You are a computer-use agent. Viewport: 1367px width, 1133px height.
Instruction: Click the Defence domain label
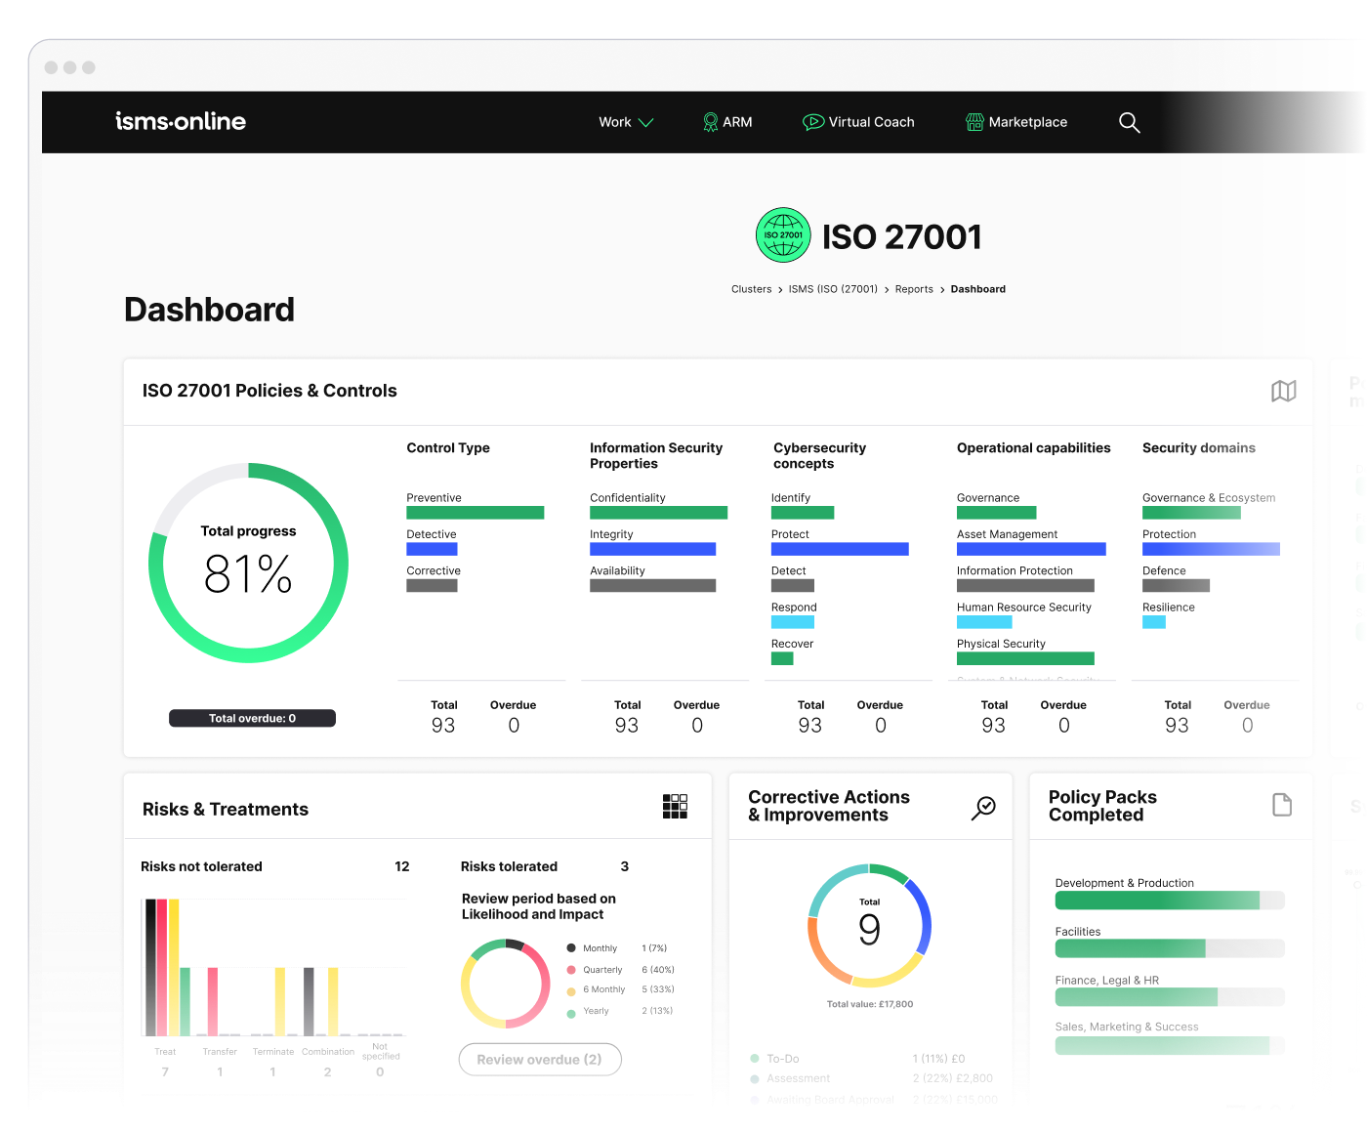[1164, 570]
